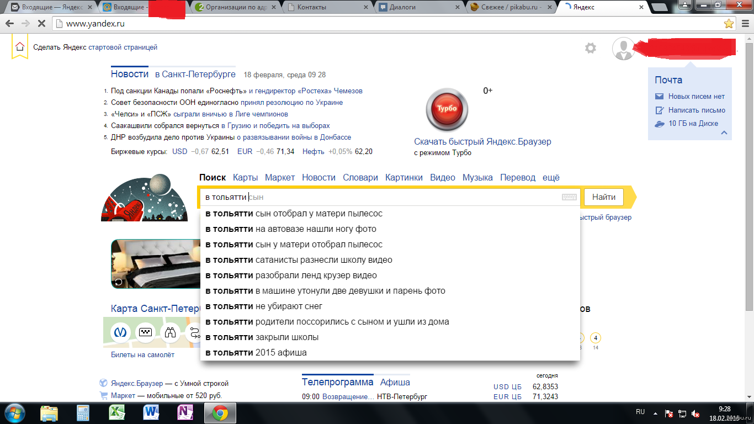Click the home icon next to Сделать Яндекс
Screen dimensions: 754x424
(x=20, y=47)
